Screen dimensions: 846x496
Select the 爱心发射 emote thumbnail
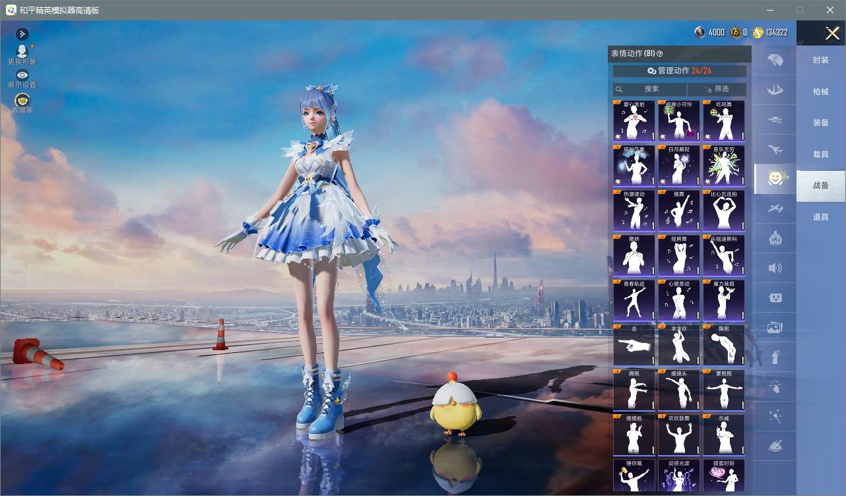634,121
